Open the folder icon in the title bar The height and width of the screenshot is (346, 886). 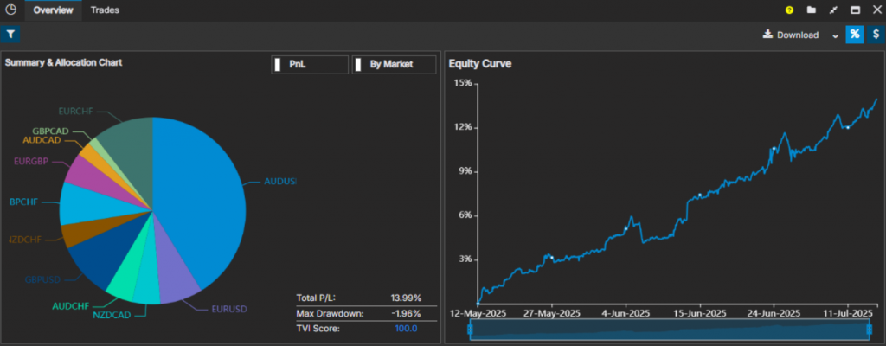tap(812, 10)
